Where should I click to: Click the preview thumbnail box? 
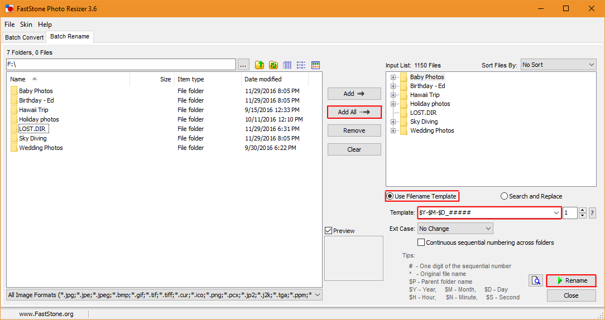354,258
